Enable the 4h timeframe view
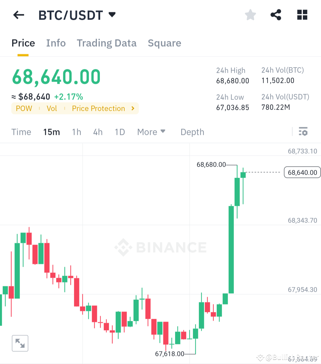 click(97, 132)
